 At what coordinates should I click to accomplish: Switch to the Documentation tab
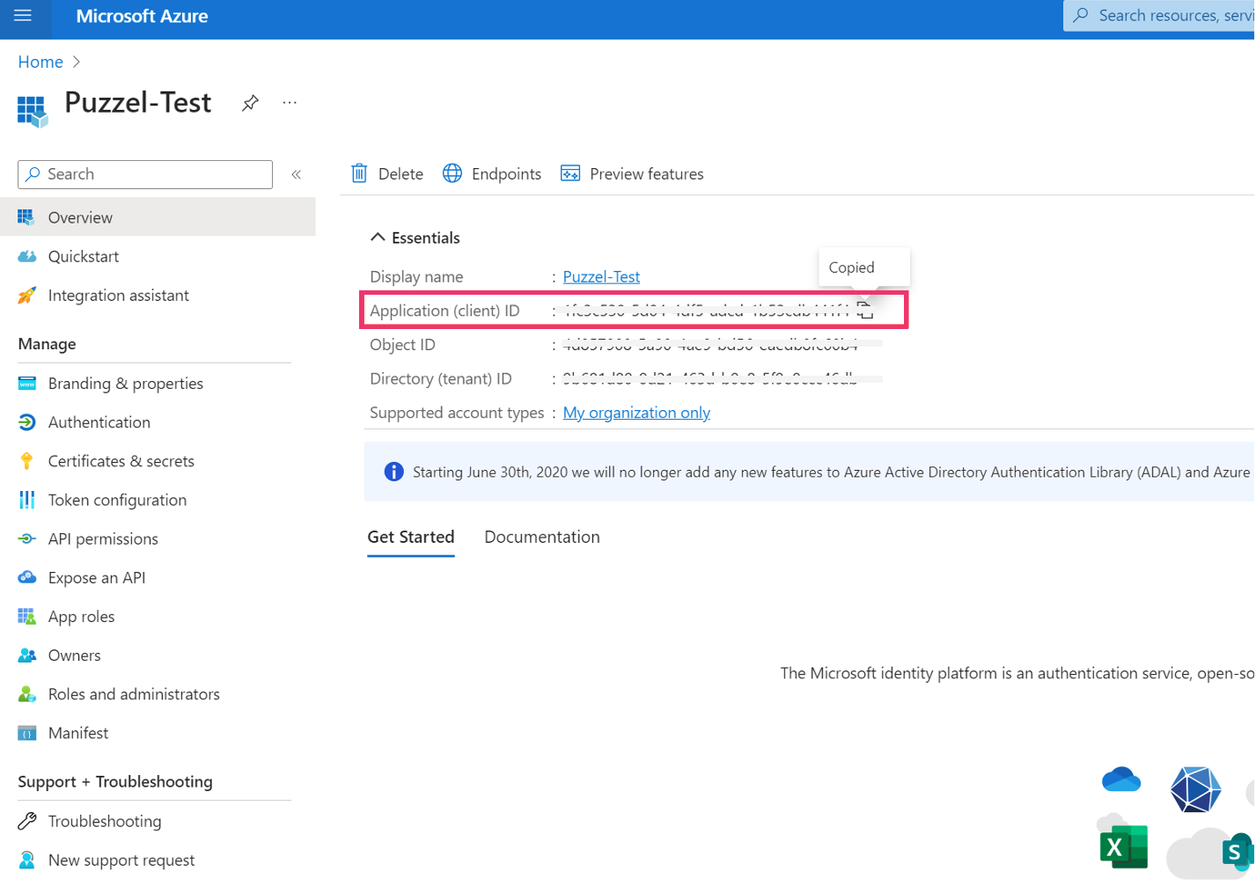coord(541,537)
